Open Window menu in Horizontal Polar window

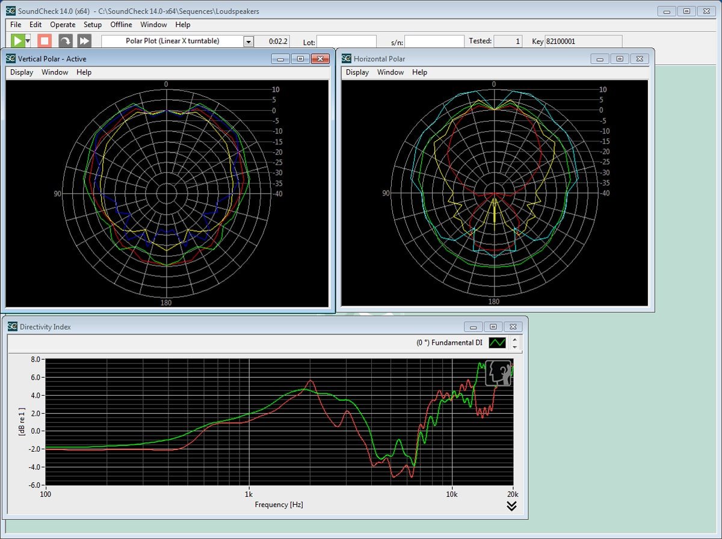click(390, 72)
